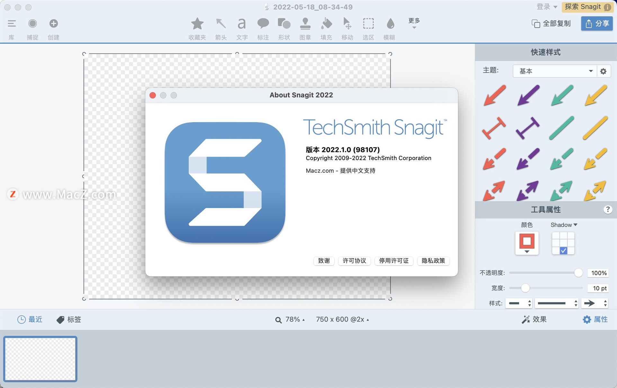Image resolution: width=617 pixels, height=388 pixels.
Task: Choose the yellow plain line style
Action: tap(595, 128)
